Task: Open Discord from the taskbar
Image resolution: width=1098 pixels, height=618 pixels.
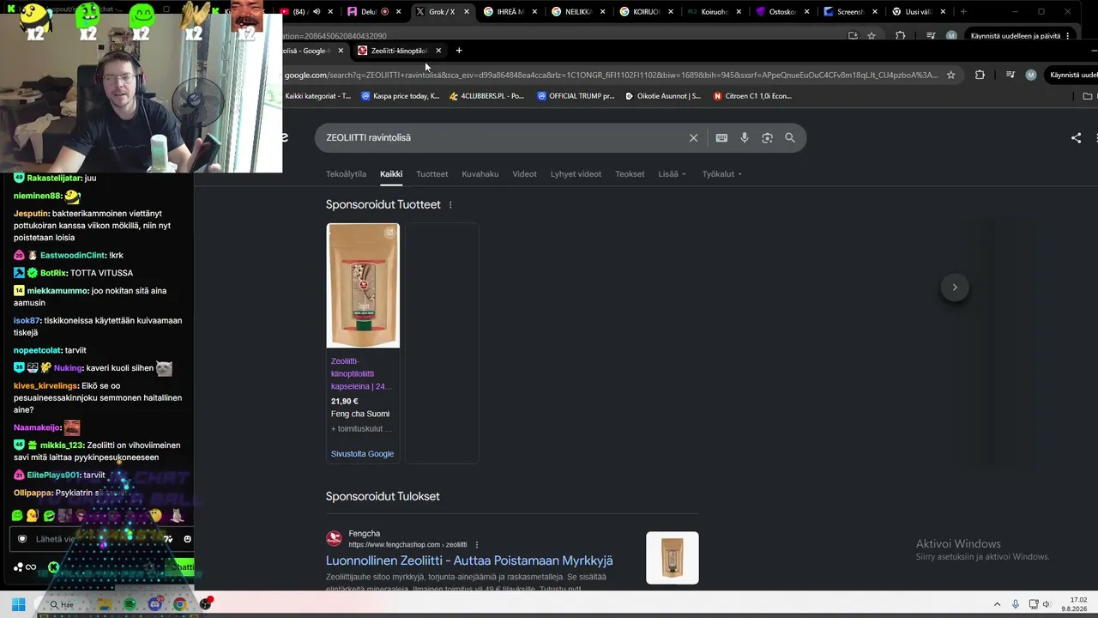Action: pos(154,604)
